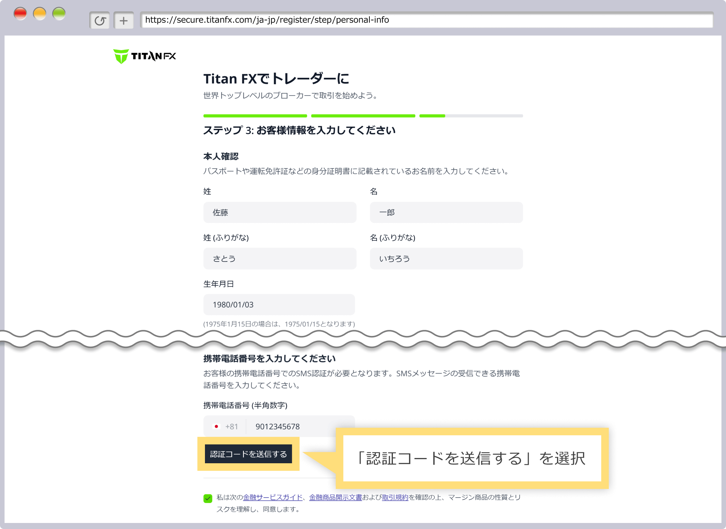Viewport: 726px width, 529px height.
Task: Open the +81 country code selector
Action: [231, 426]
